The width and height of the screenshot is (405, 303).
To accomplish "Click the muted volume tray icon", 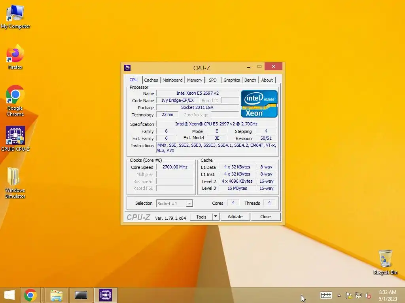I will coord(368,296).
